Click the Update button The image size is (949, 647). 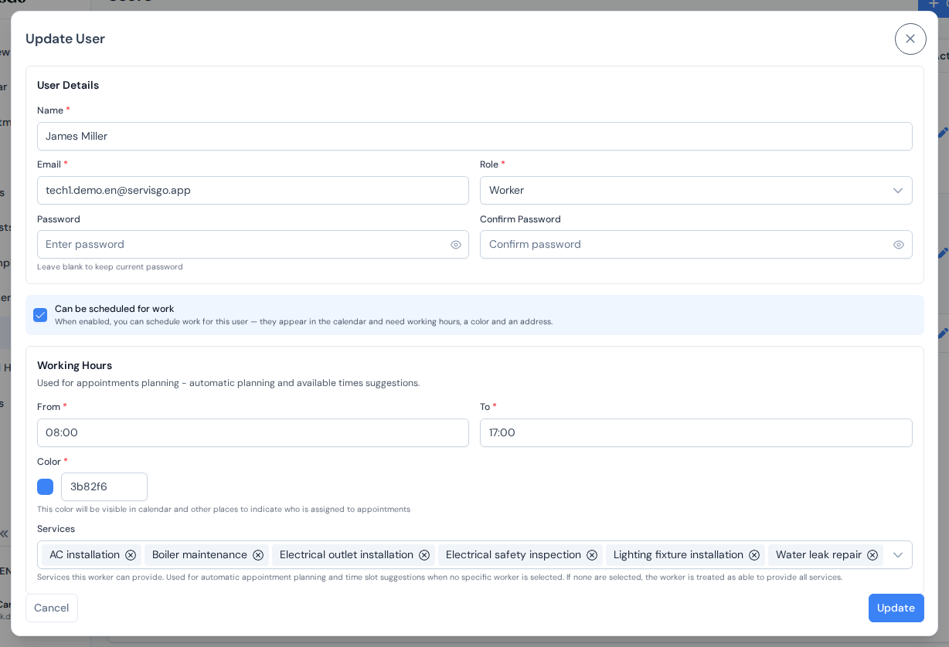point(896,608)
